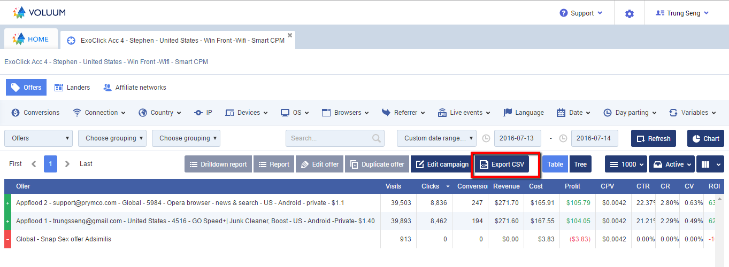The height and width of the screenshot is (267, 729).
Task: Open the IP report
Action: tap(203, 113)
